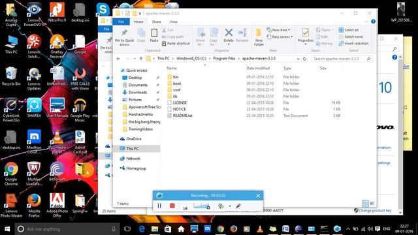418x235 pixels.
Task: Pause the screen recording
Action: [159, 206]
